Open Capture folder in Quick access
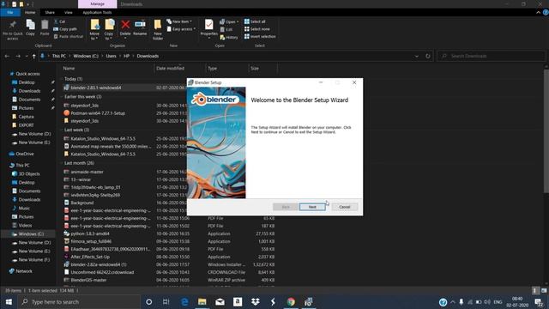 click(x=26, y=117)
